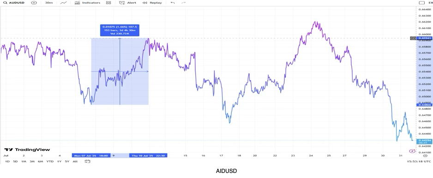The height and width of the screenshot is (178, 433).
Task: Start bar Replay mode
Action: click(x=152, y=3)
